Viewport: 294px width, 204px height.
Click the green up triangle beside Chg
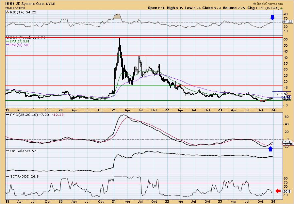(282, 8)
